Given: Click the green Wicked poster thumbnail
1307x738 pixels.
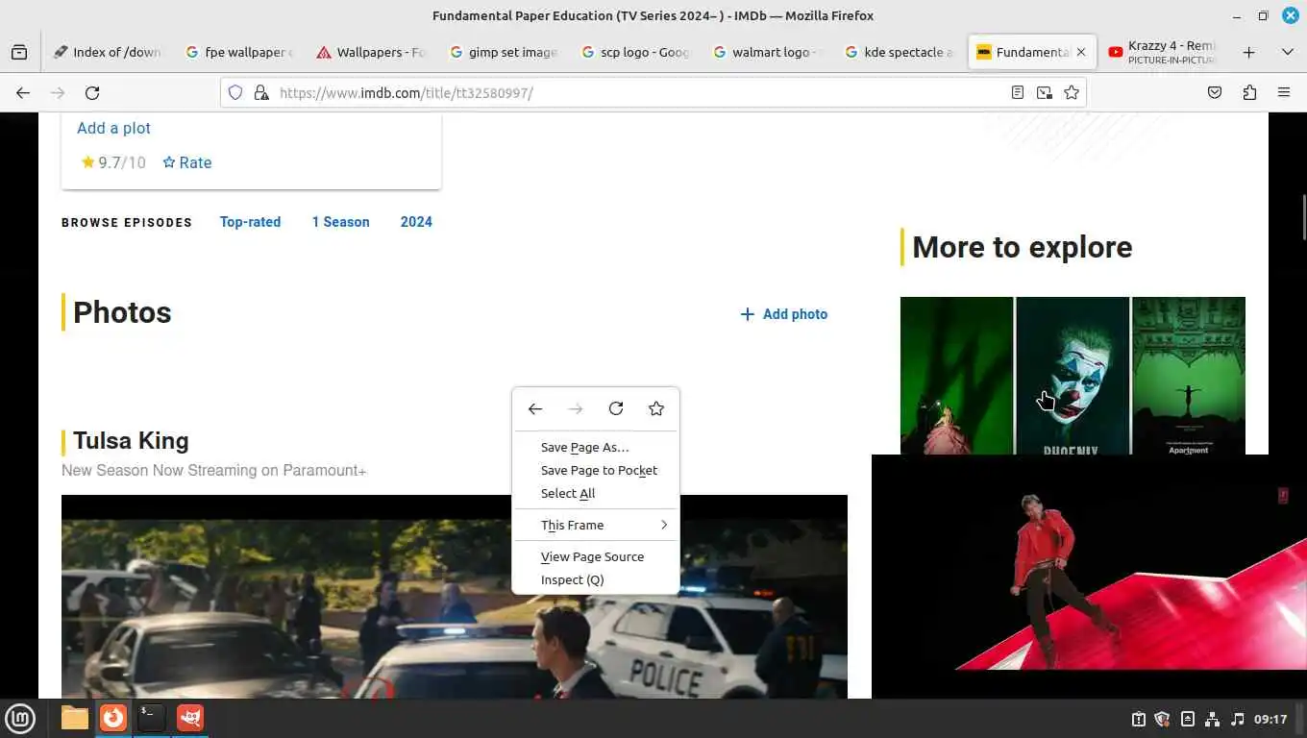Looking at the screenshot, I should click(x=956, y=376).
